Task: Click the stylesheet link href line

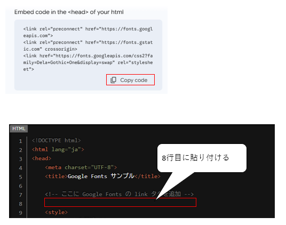Action: pyautogui.click(x=88, y=62)
